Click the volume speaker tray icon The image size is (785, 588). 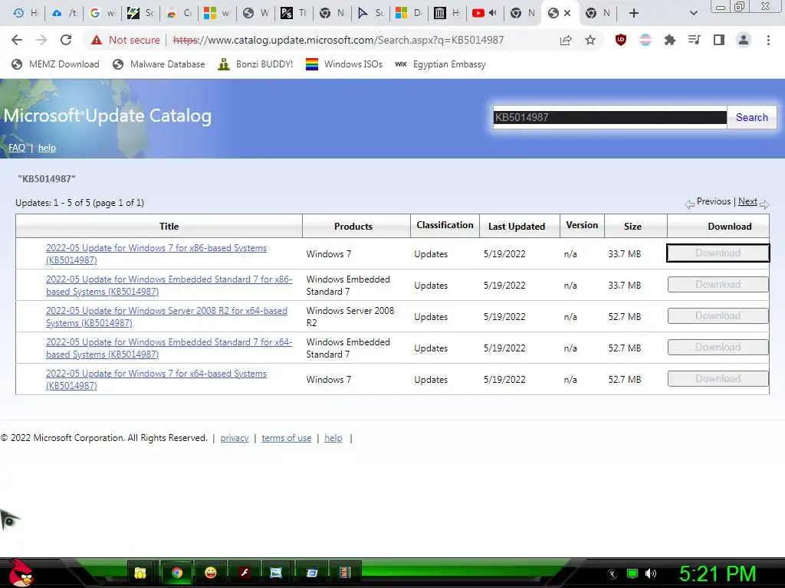[x=651, y=573]
